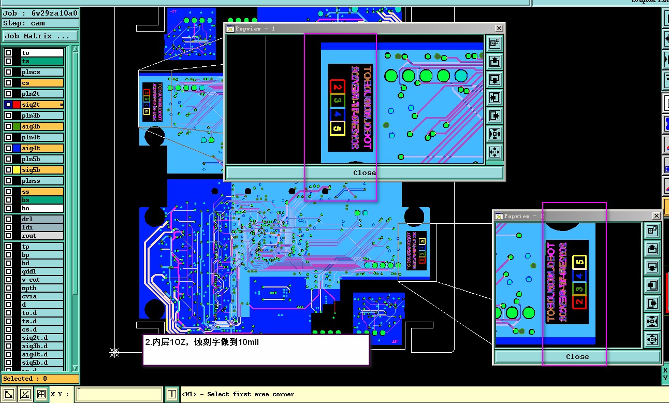Open the Popview 1 window menu icon
The width and height of the screenshot is (669, 403).
tap(230, 28)
